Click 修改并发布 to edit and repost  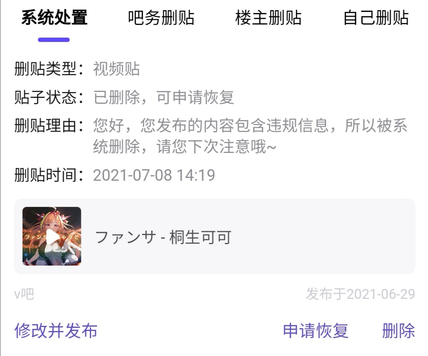56,331
